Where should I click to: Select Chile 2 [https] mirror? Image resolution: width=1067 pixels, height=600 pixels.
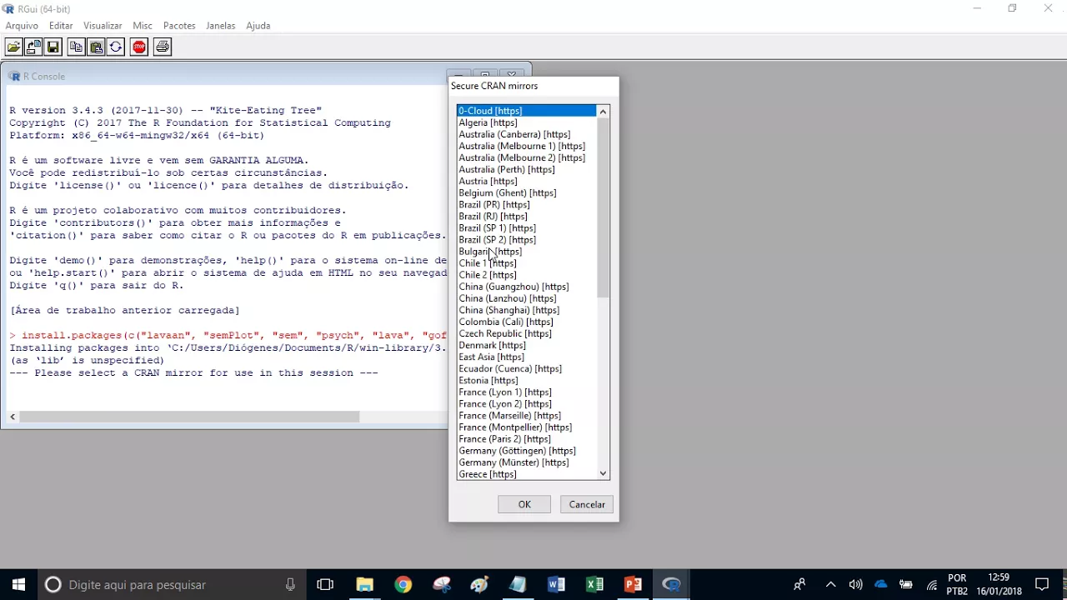526,274
